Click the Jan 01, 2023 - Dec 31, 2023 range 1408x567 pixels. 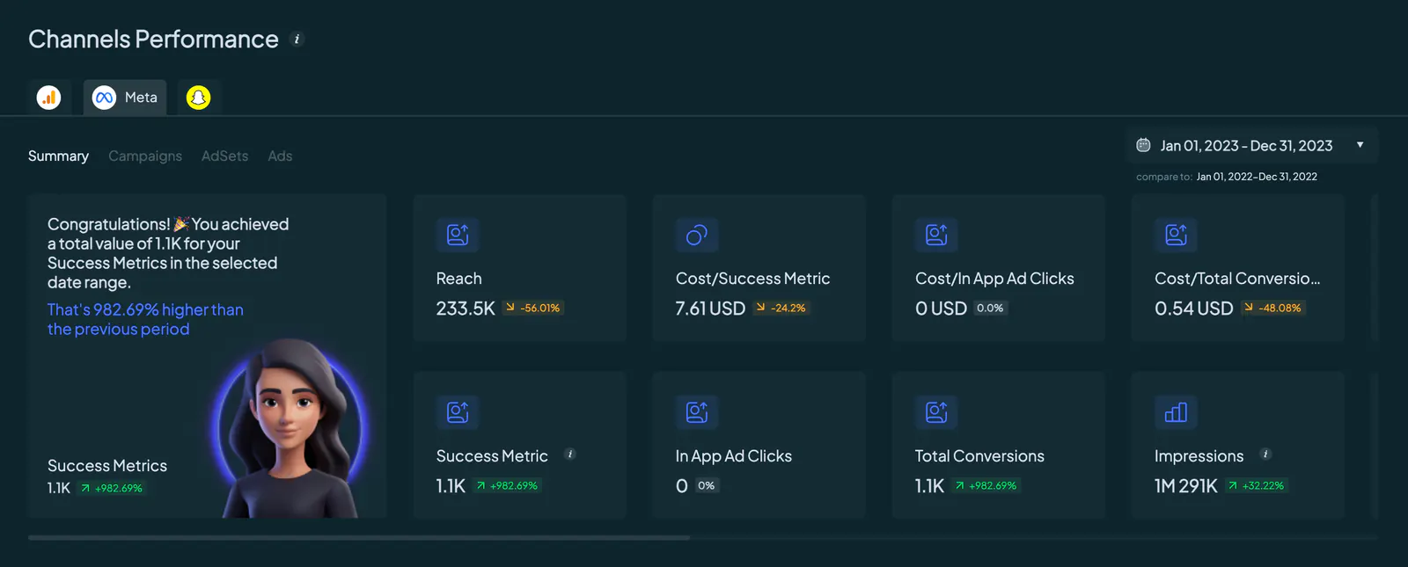tap(1246, 146)
